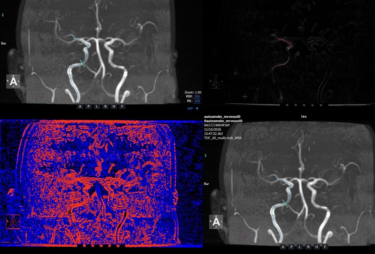Click the green cross-section marker in bottom-right viewport

tap(285, 204)
